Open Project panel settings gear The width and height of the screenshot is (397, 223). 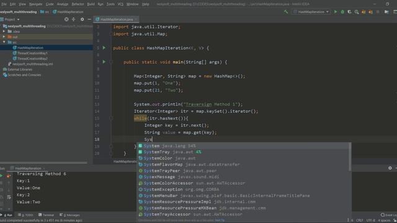click(x=82, y=19)
